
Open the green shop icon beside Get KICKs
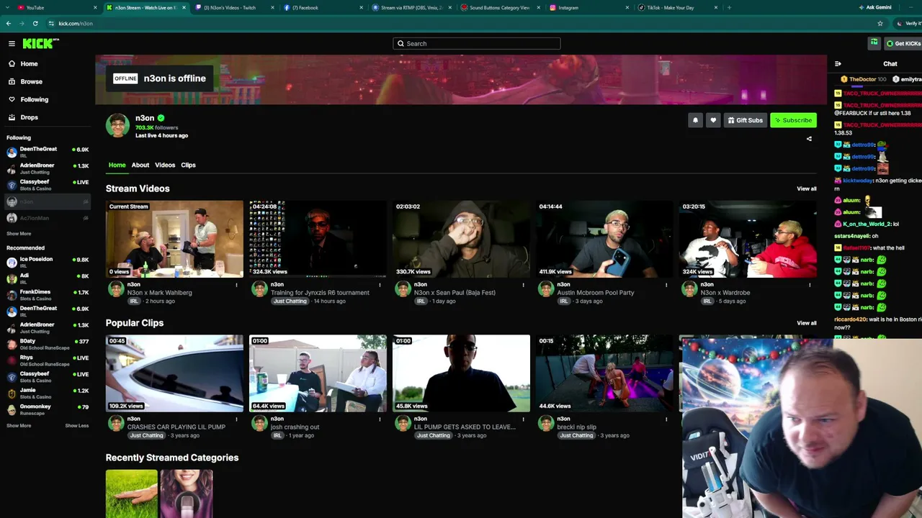pyautogui.click(x=874, y=43)
